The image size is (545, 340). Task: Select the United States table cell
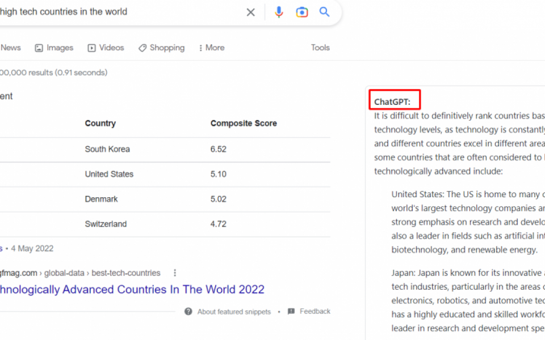coord(109,174)
